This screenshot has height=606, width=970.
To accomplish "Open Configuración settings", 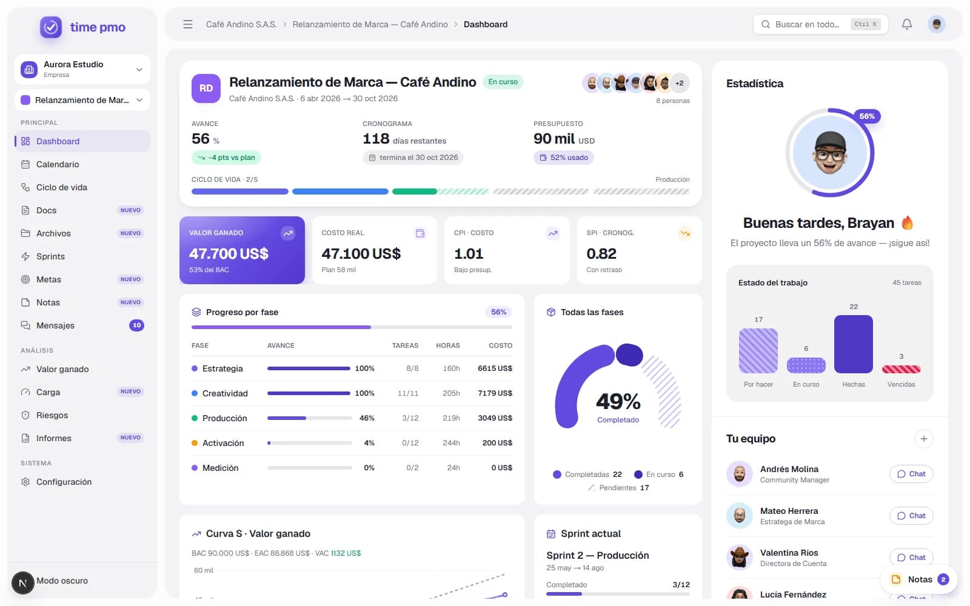I will (82, 482).
